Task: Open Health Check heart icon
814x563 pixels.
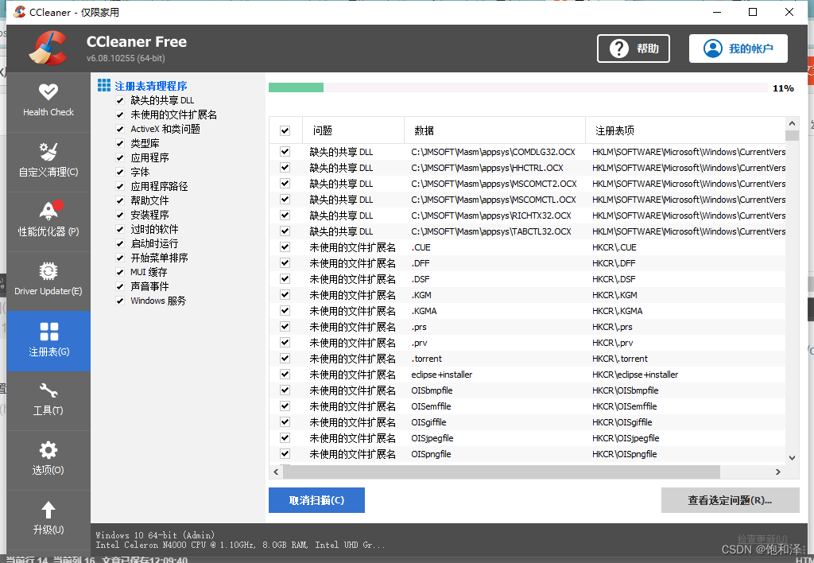Action: click(48, 92)
